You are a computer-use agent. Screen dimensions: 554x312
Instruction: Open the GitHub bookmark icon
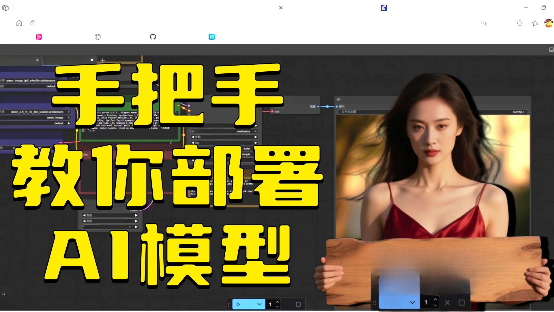click(x=153, y=37)
